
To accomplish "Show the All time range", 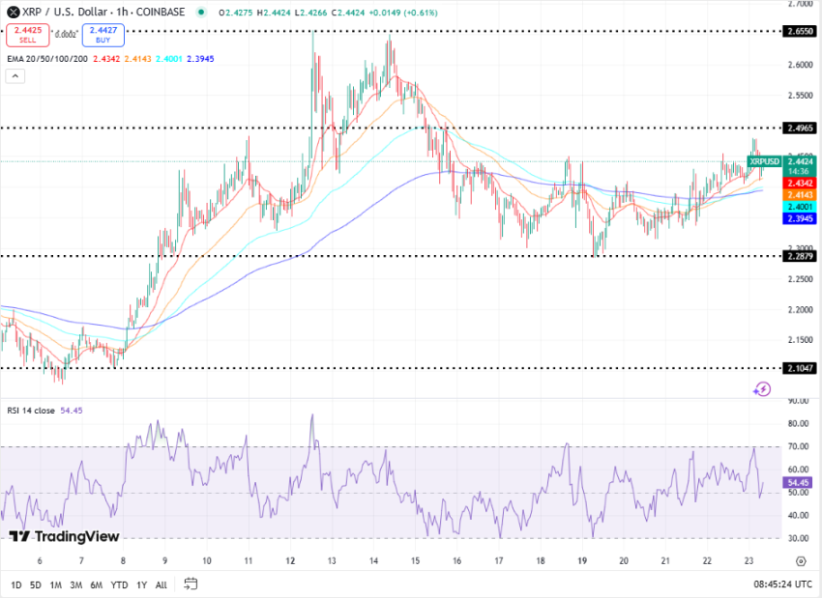I will (161, 584).
